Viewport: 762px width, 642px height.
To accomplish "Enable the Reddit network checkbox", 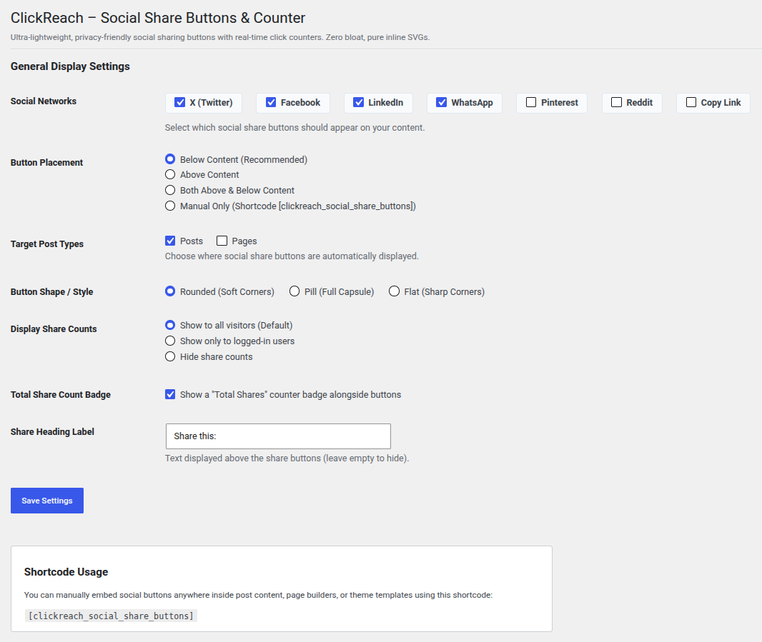I will coord(616,102).
